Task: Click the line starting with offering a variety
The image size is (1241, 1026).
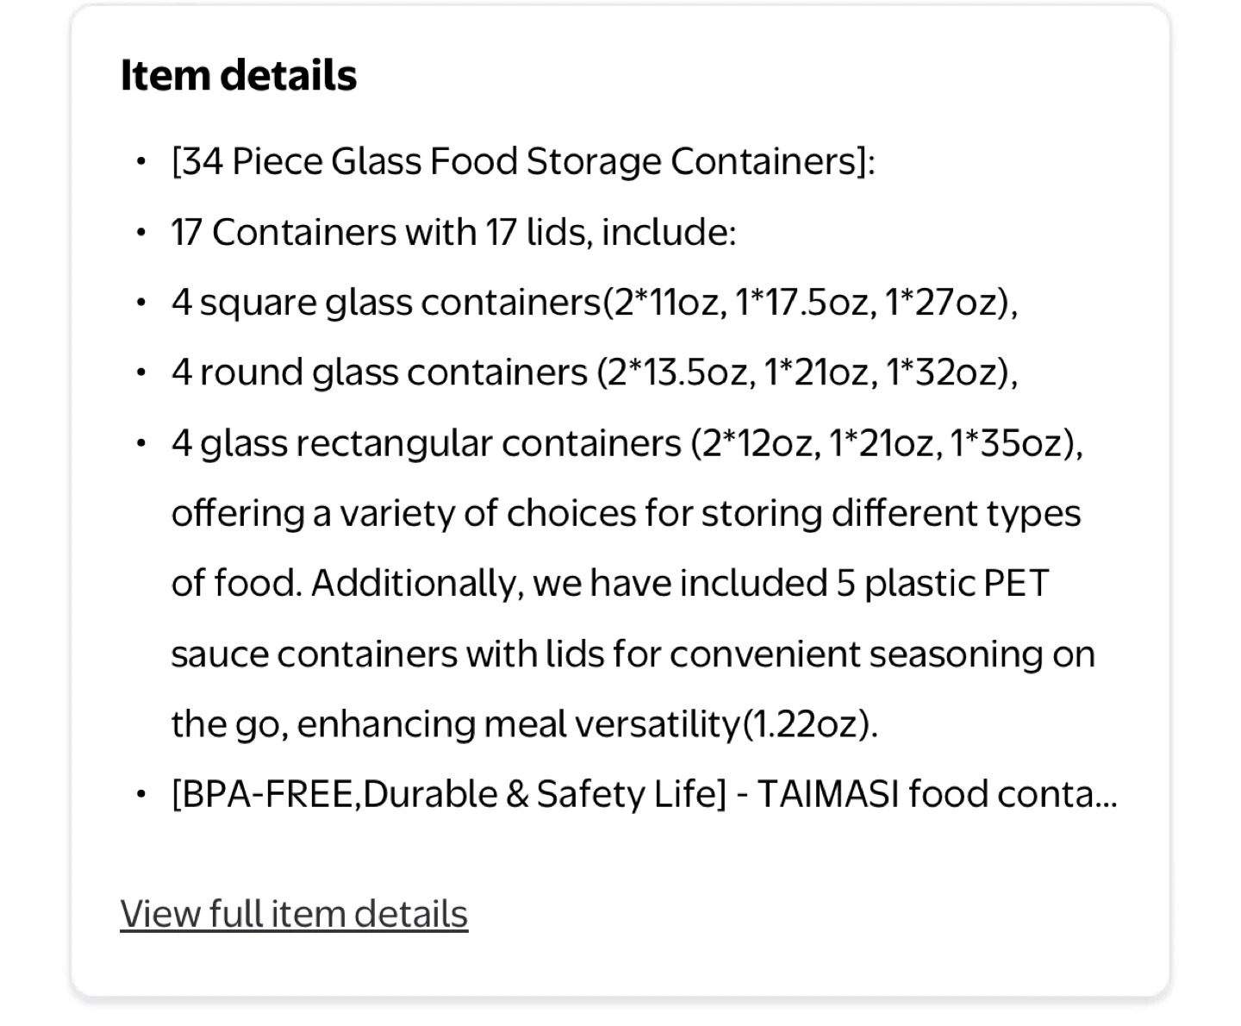Action: pos(626,513)
